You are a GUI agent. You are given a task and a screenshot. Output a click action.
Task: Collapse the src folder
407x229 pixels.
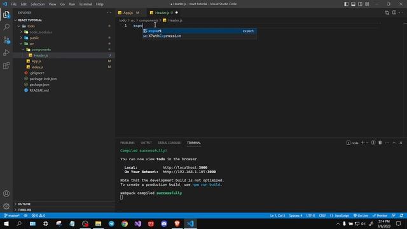pyautogui.click(x=32, y=44)
